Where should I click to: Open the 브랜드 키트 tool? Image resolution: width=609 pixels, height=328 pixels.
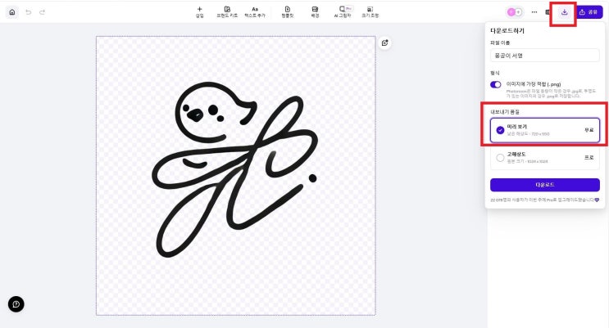tap(227, 11)
